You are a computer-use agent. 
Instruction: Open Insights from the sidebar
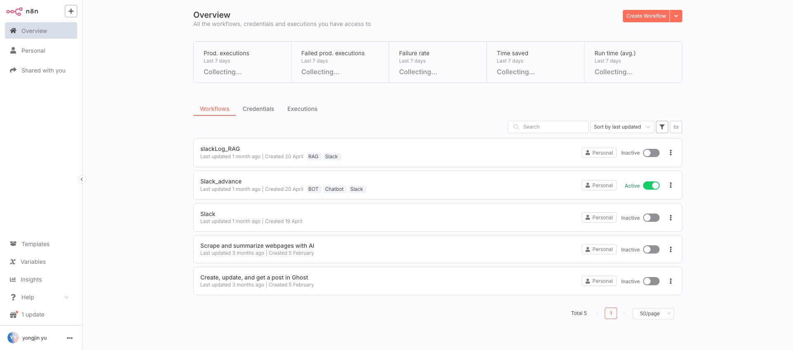pos(31,280)
